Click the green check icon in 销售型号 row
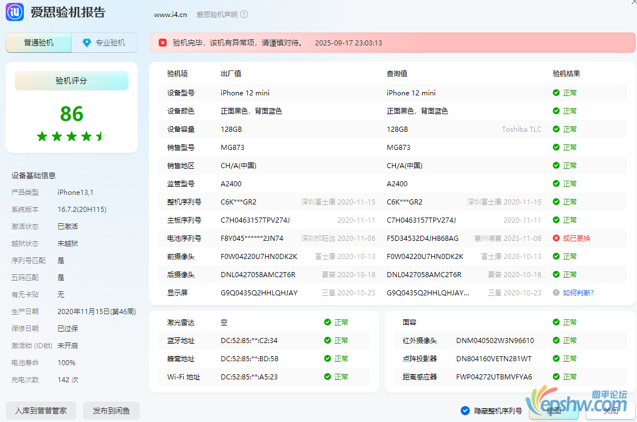The height and width of the screenshot is (422, 637). [556, 147]
